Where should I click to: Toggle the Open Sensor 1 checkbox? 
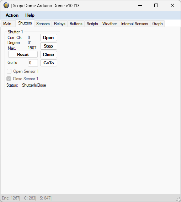point(9,71)
